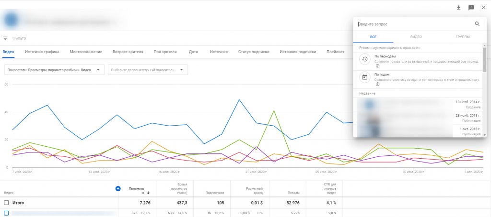
Task: Open the Местоположение tab
Action: [86, 52]
